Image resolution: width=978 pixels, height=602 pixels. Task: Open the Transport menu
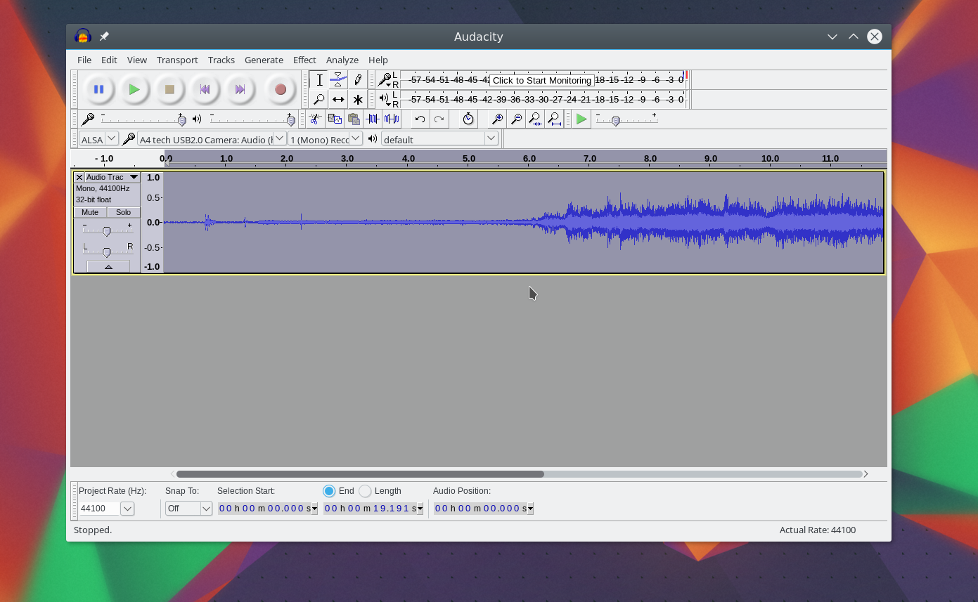click(x=176, y=60)
